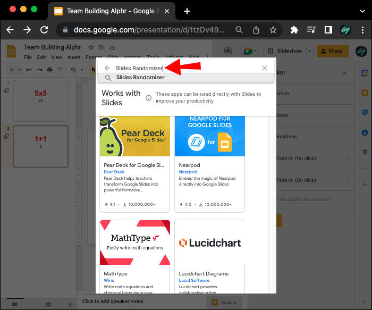Bookmark this page with the star
The width and height of the screenshot is (372, 310).
[x=273, y=30]
